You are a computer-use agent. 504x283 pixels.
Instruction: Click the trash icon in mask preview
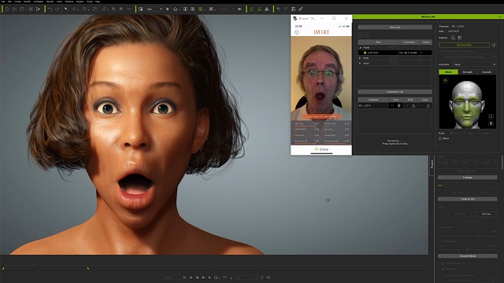point(491,123)
